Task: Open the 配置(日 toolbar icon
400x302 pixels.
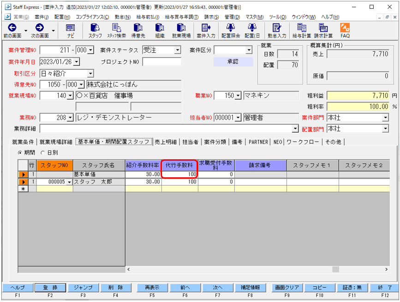Action: [x=252, y=28]
